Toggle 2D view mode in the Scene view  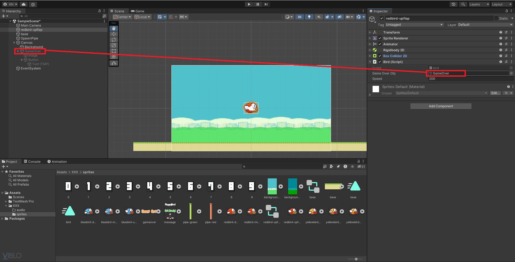(300, 17)
